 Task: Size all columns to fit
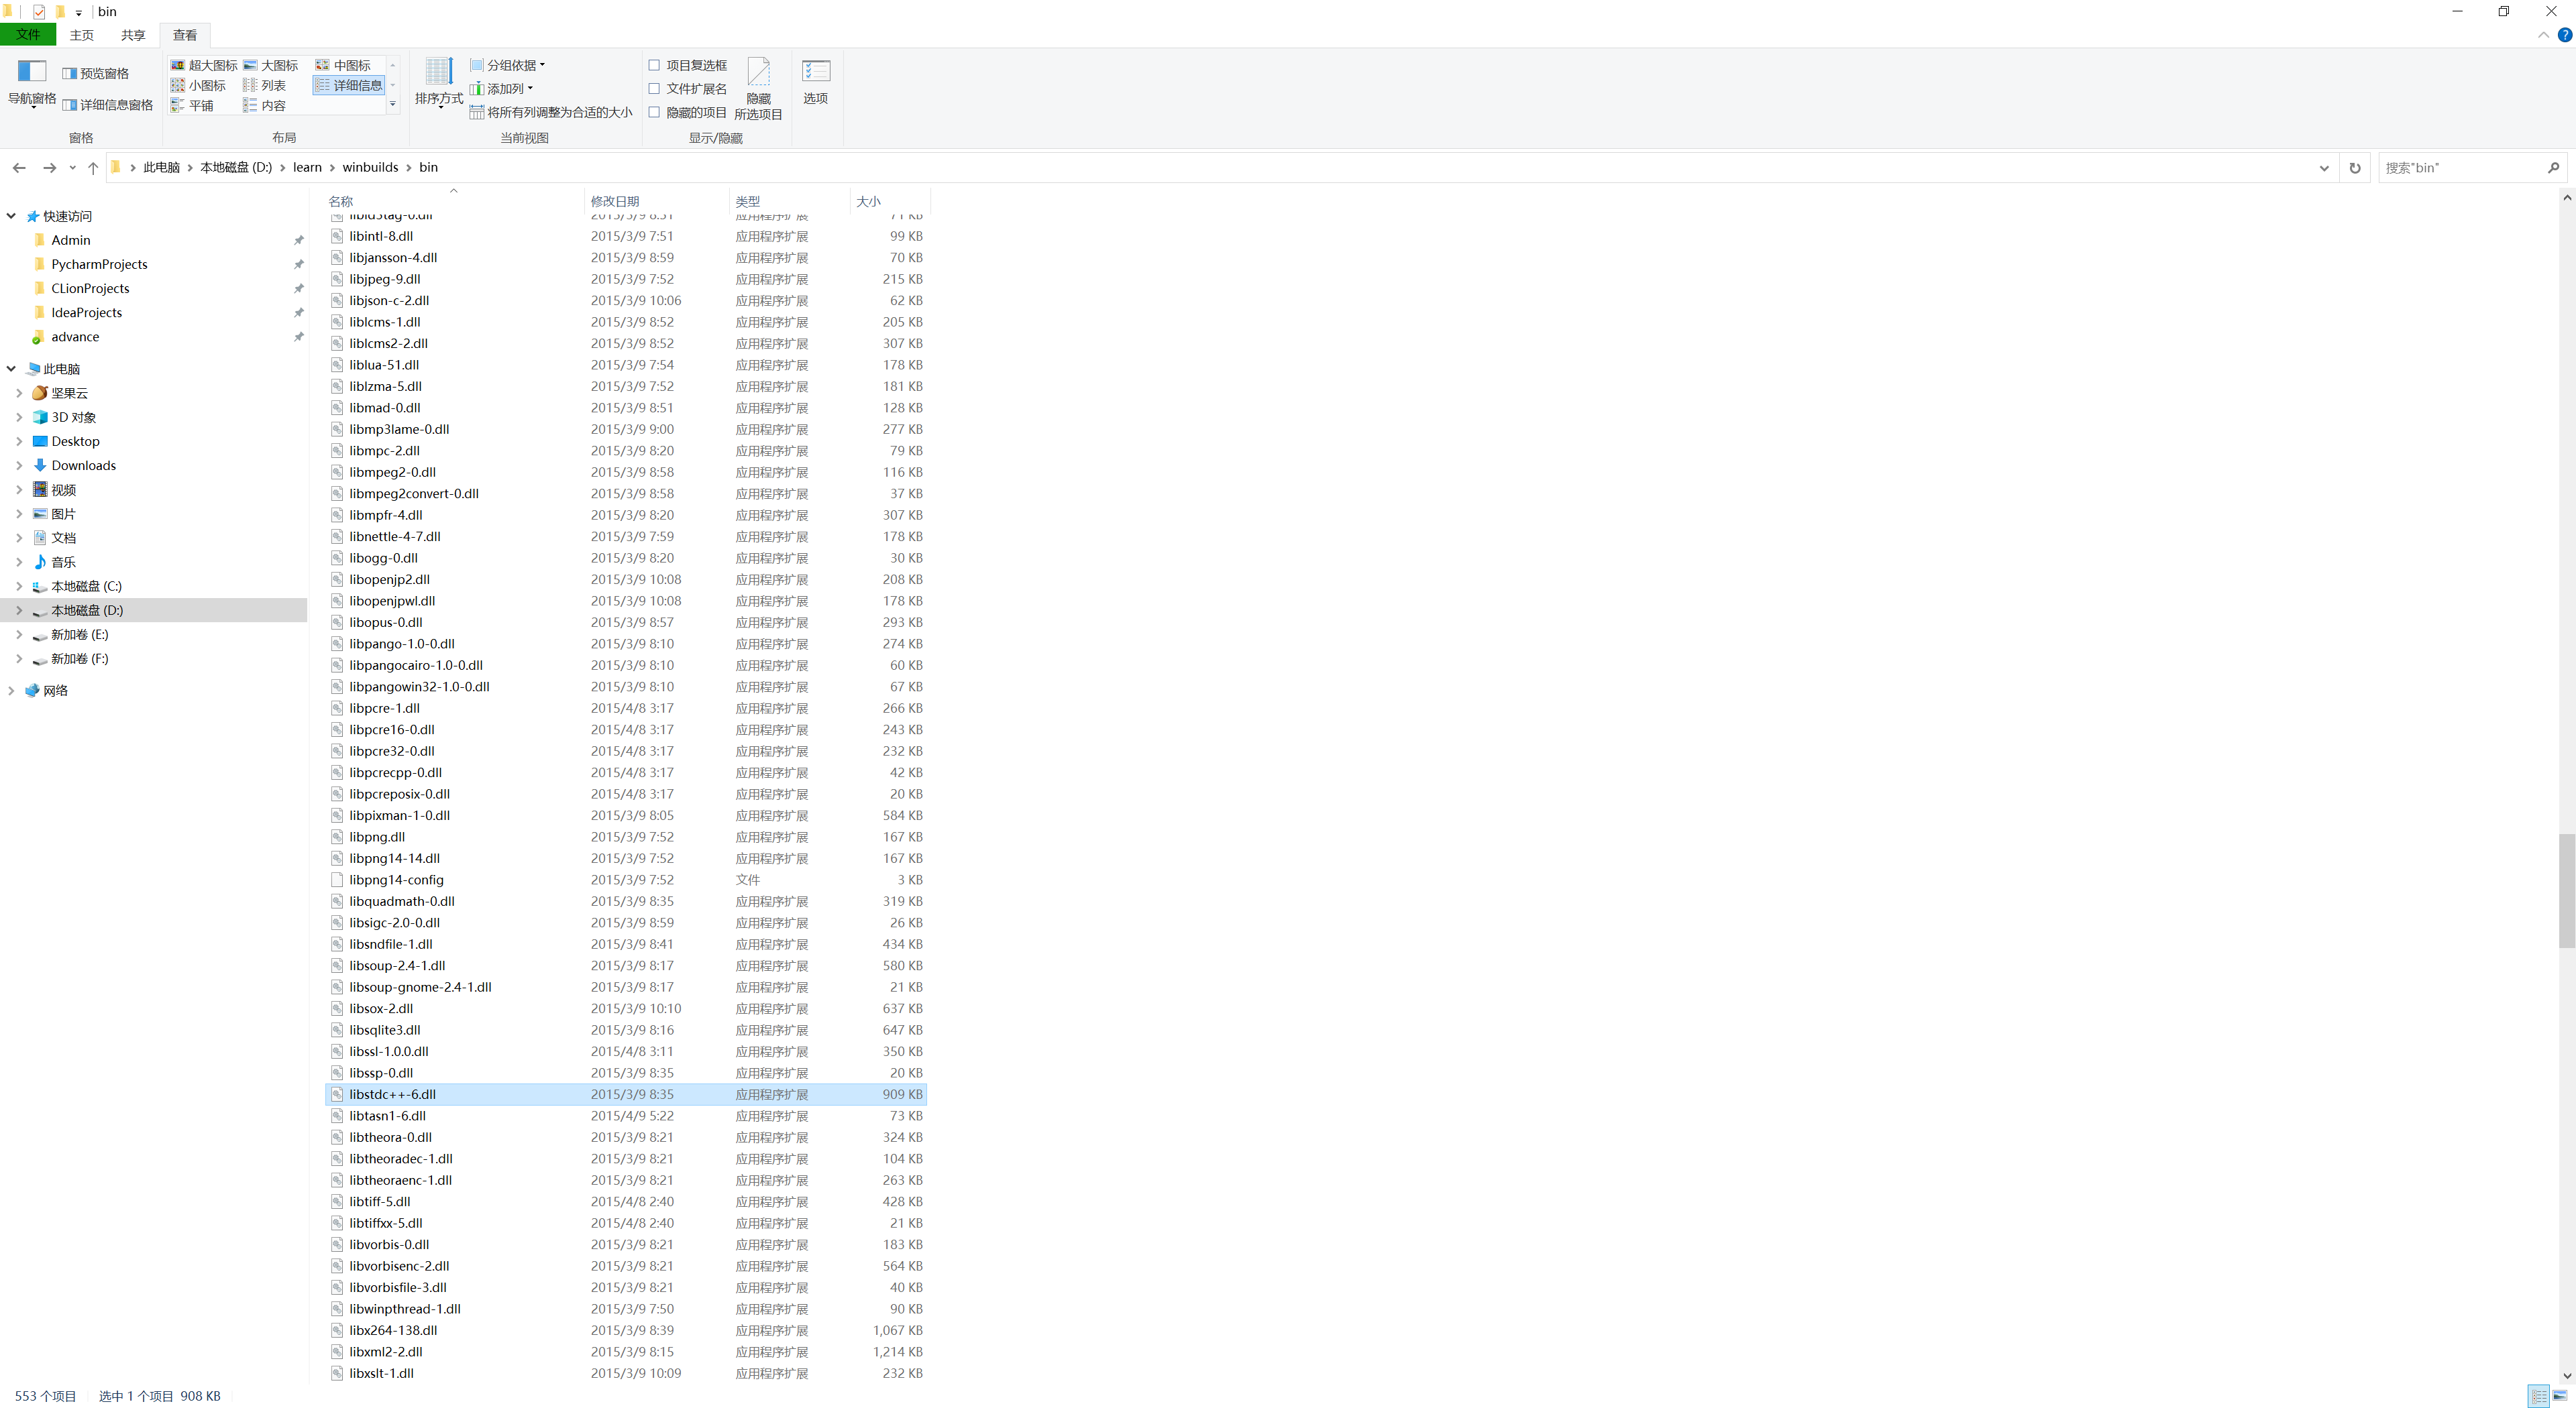click(x=551, y=112)
